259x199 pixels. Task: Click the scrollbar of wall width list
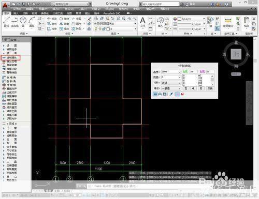pyautogui.click(x=212, y=80)
